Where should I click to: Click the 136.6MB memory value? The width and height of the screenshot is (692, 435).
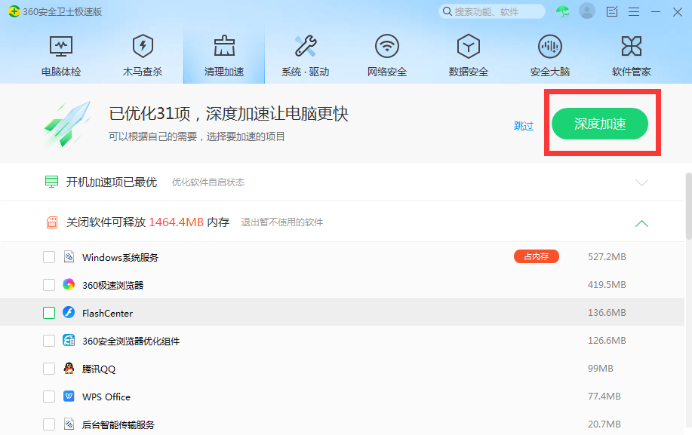[607, 312]
